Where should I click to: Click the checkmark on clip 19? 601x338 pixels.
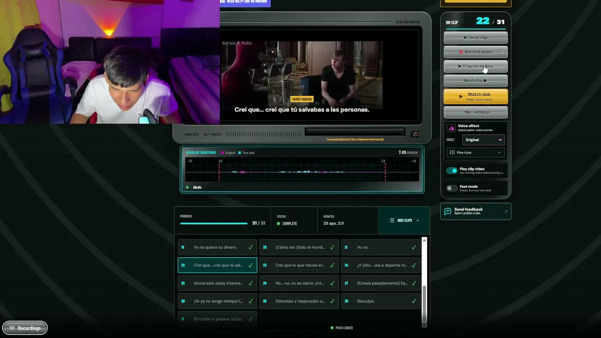(250, 247)
